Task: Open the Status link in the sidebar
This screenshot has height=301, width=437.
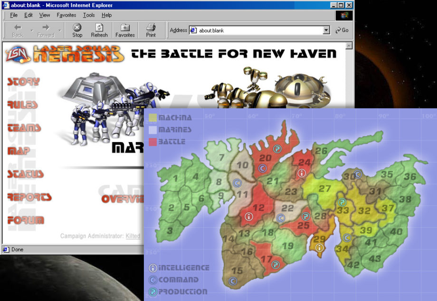Action: (25, 174)
